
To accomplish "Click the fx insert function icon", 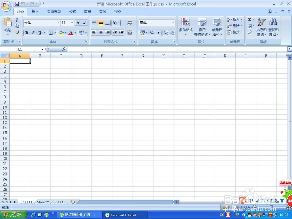I will 64,49.
